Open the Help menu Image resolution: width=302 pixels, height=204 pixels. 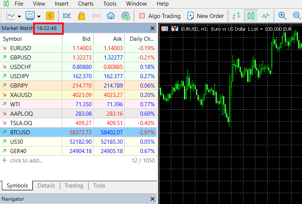pyautogui.click(x=163, y=4)
